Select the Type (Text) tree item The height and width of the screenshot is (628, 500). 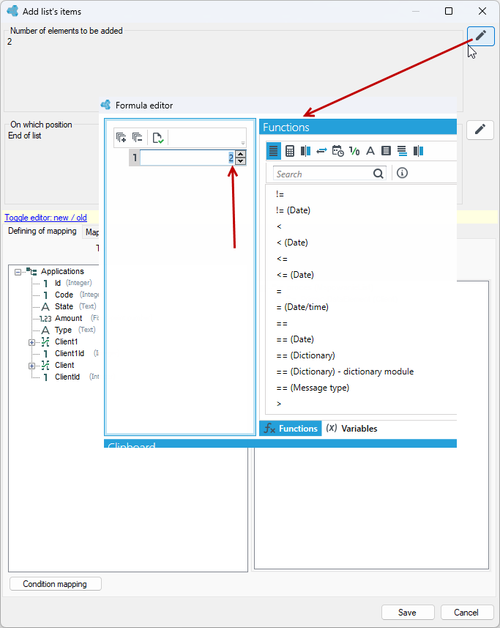pyautogui.click(x=68, y=330)
